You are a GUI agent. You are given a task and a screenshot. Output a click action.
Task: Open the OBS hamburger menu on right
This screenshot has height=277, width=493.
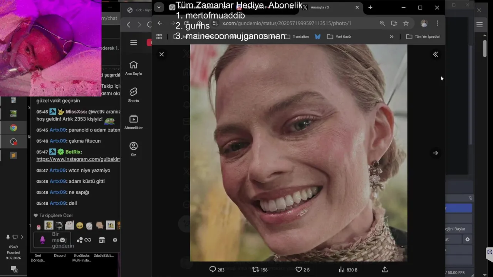[x=480, y=25]
